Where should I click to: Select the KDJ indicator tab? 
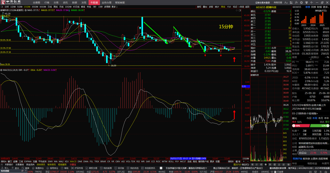point(67,162)
